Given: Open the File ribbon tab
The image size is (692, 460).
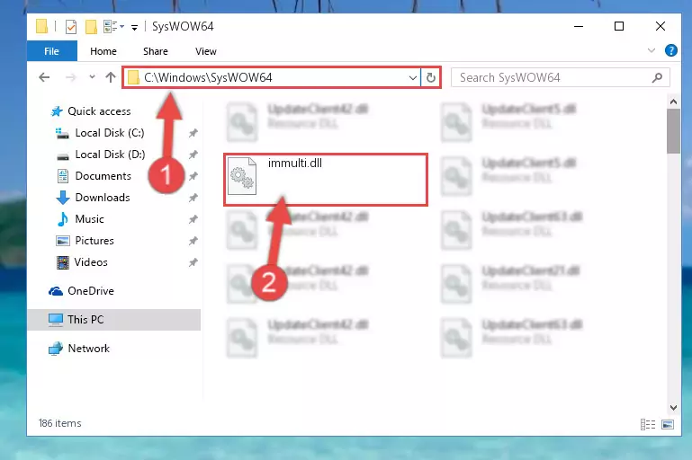Looking at the screenshot, I should click(51, 51).
